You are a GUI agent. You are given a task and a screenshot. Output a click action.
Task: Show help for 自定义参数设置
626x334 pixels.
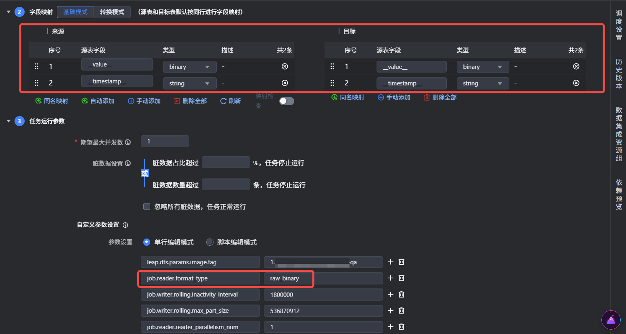point(125,225)
